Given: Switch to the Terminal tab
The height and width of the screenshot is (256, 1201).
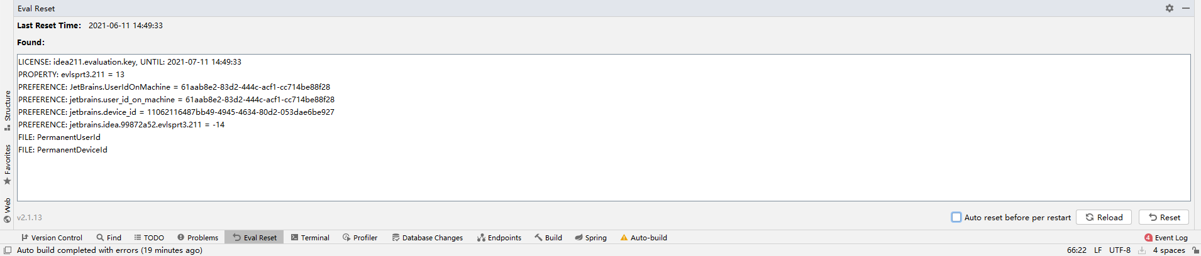Looking at the screenshot, I should point(310,238).
